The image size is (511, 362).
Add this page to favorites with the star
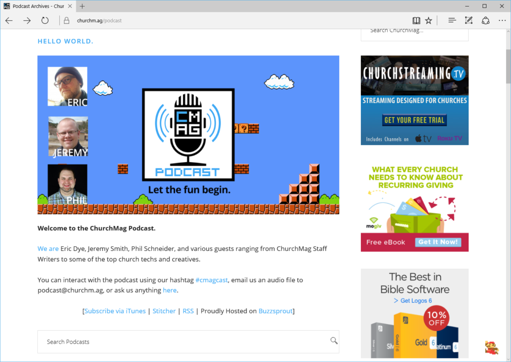428,20
